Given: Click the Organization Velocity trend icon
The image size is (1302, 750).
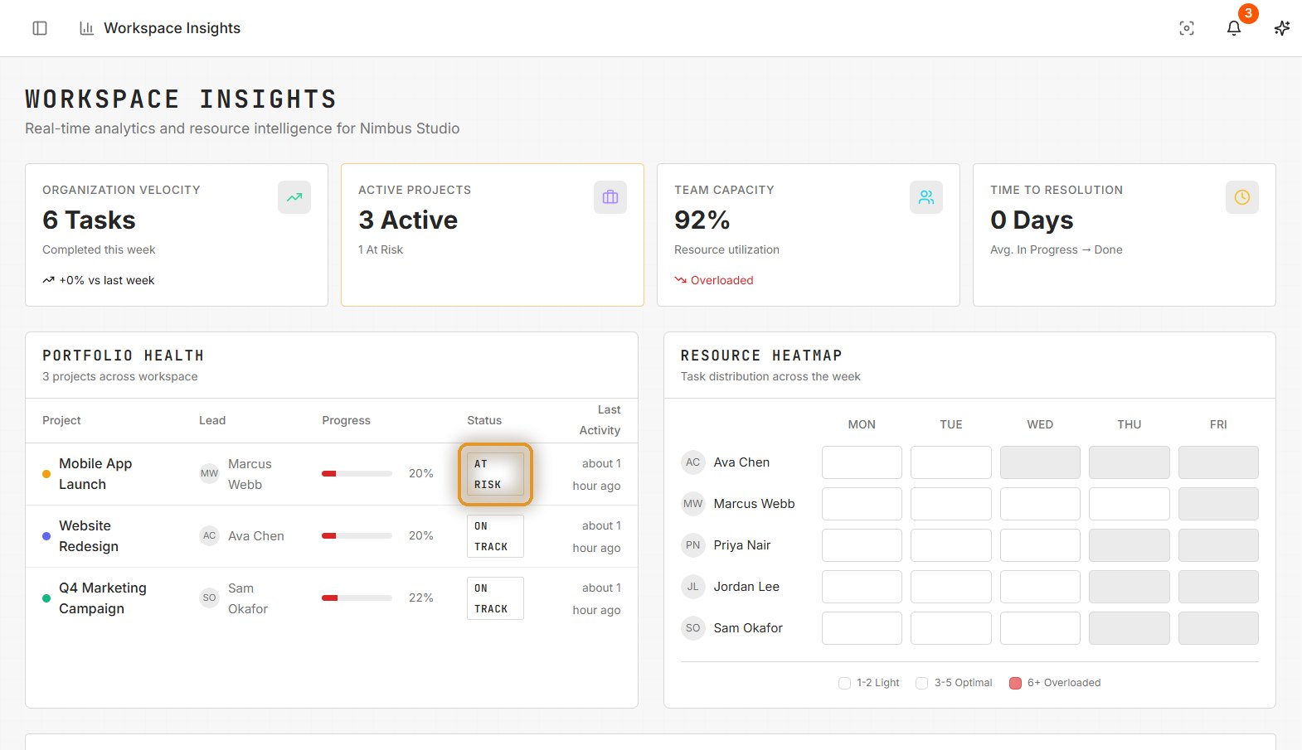Looking at the screenshot, I should tap(294, 197).
